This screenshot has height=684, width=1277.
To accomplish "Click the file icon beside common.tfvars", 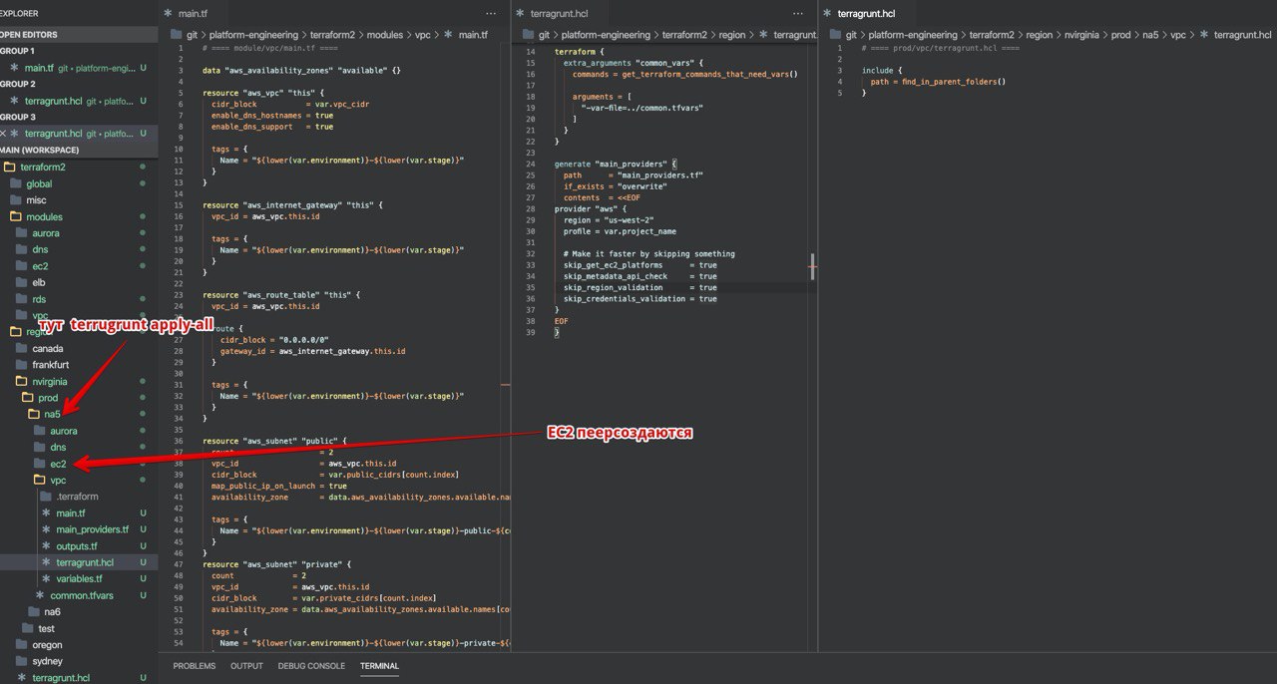I will (40, 595).
